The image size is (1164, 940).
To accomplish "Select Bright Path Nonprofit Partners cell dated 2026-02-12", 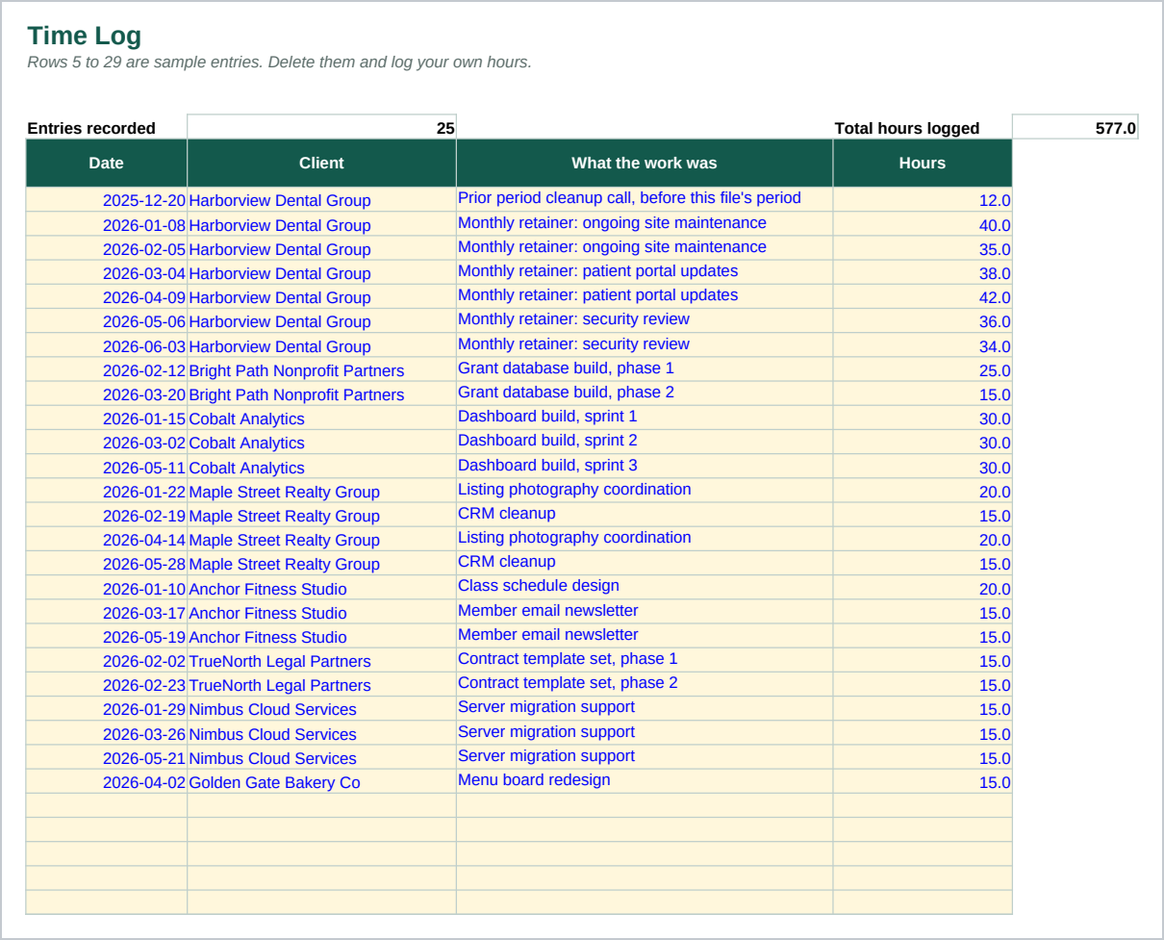I will pyautogui.click(x=321, y=369).
